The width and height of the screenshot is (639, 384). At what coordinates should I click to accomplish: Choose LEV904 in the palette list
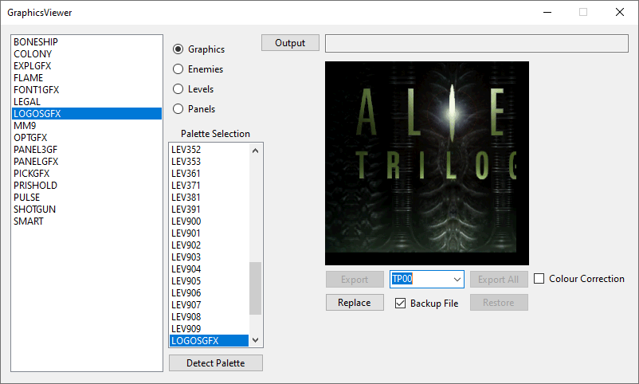point(209,269)
